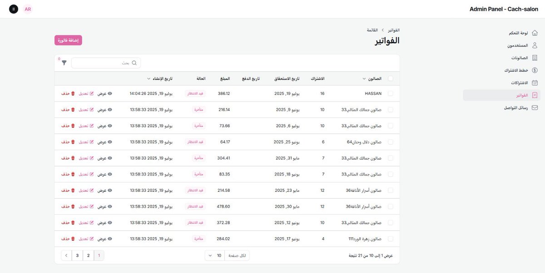Click the Admin Panel - Cach-salon title

[x=504, y=9]
